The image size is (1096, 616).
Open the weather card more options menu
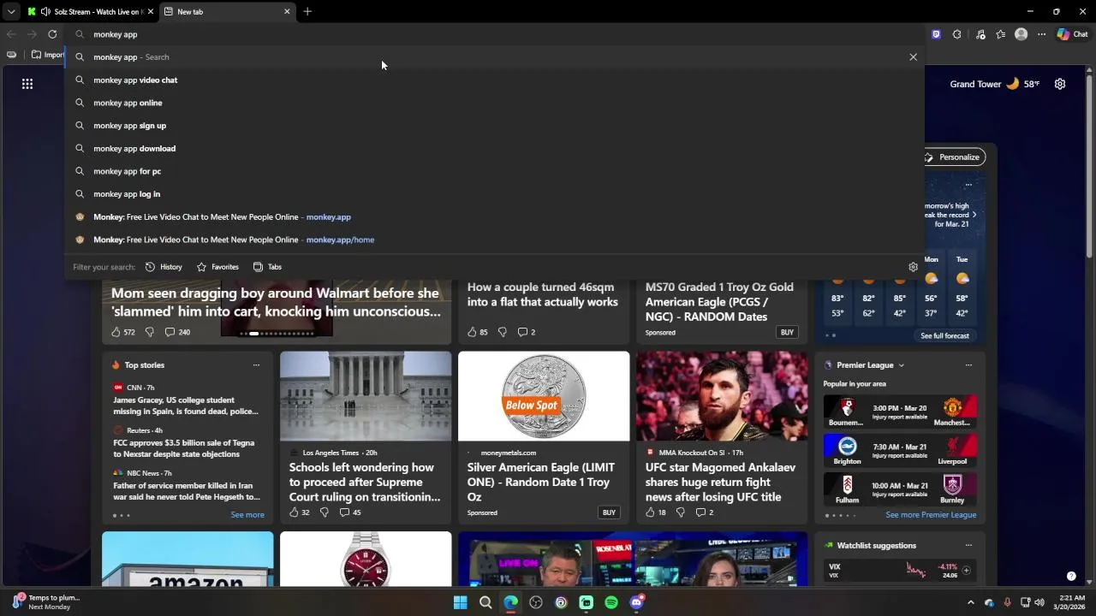(x=968, y=185)
